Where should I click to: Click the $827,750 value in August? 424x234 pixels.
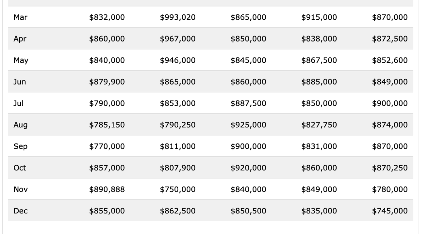(319, 125)
